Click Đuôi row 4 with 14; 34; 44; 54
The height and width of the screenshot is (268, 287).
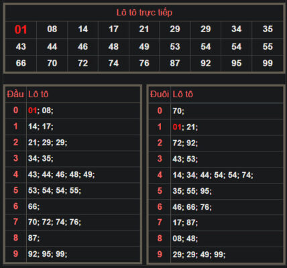216,175
